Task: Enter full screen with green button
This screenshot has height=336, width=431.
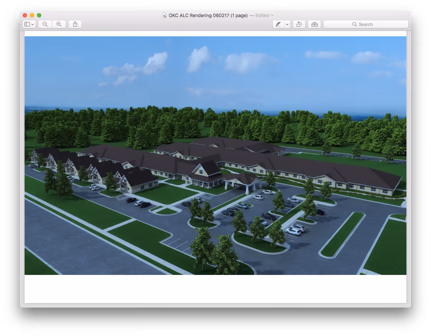Action: [39, 15]
